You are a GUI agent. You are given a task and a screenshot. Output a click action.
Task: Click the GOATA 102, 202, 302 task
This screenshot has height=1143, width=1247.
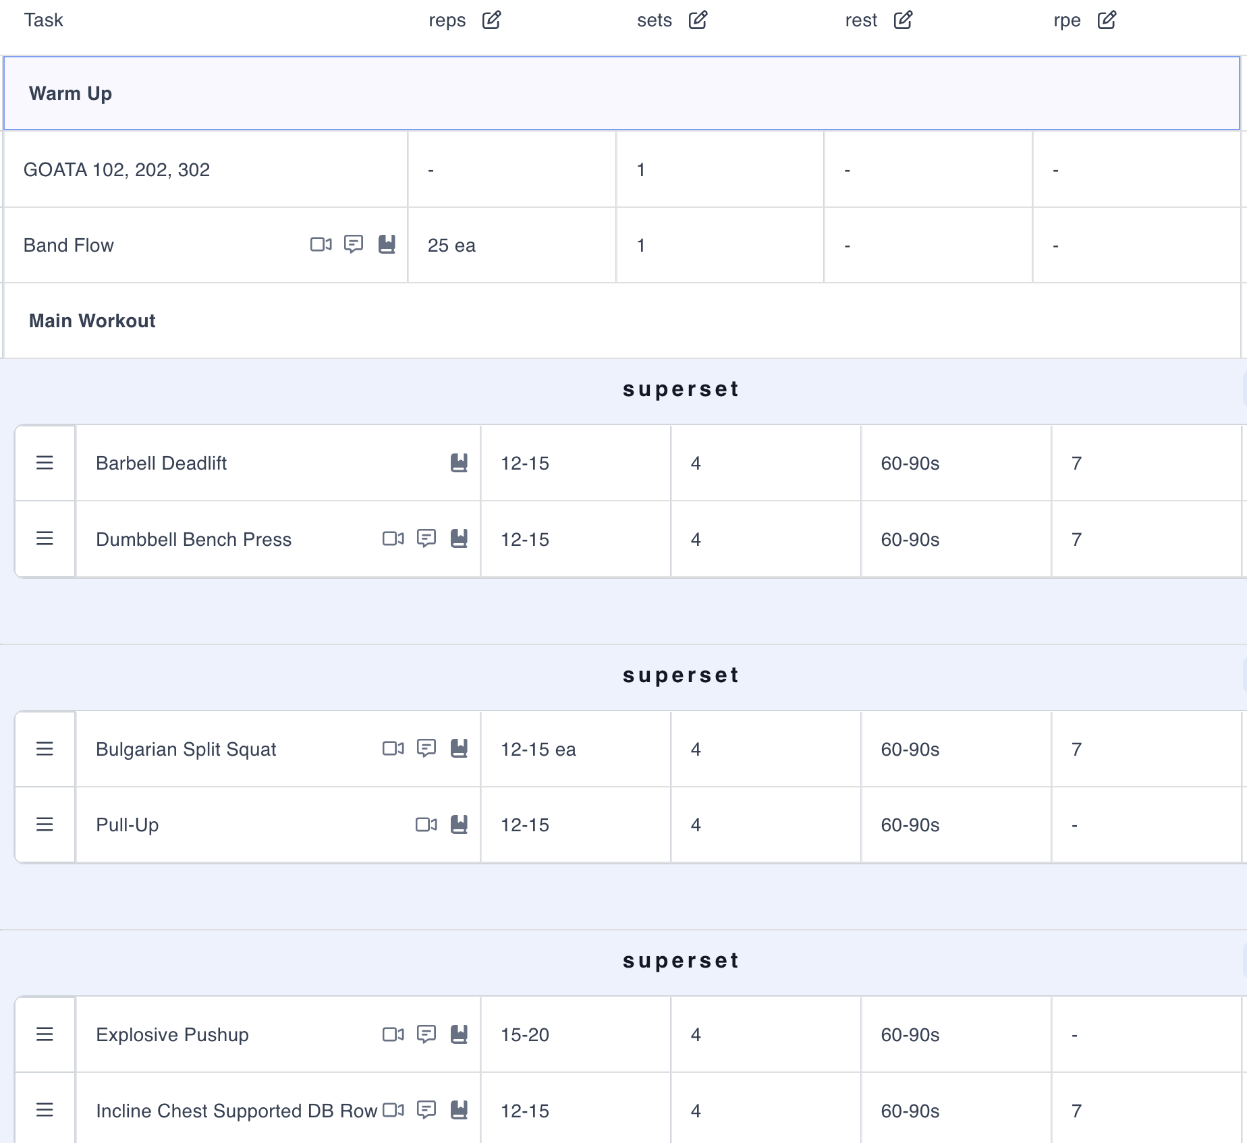pos(117,169)
